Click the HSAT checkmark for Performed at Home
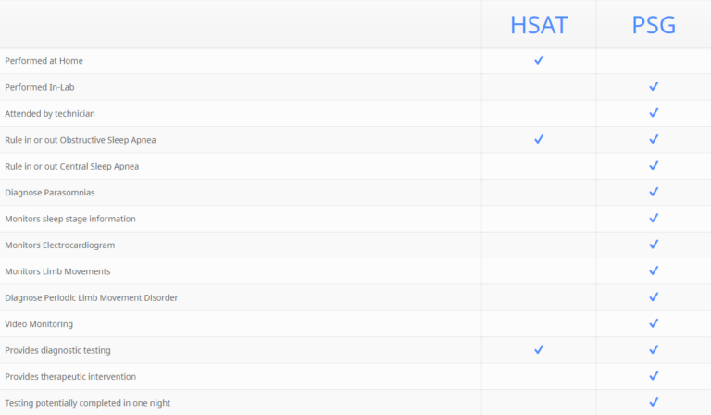 538,60
